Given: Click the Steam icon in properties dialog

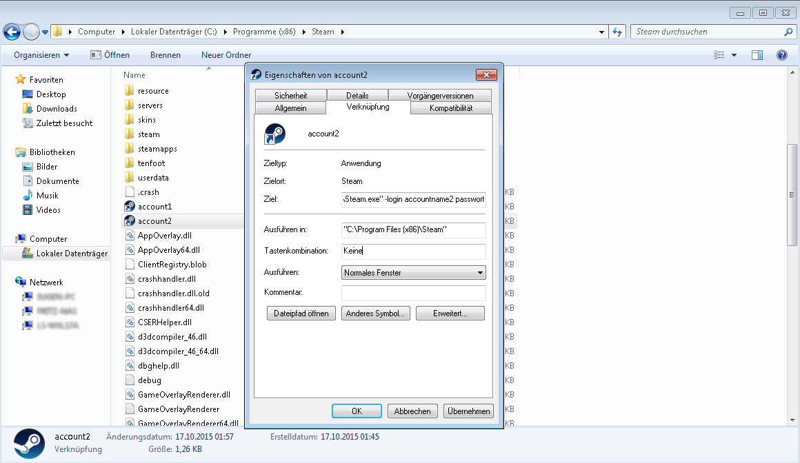Looking at the screenshot, I should click(274, 134).
